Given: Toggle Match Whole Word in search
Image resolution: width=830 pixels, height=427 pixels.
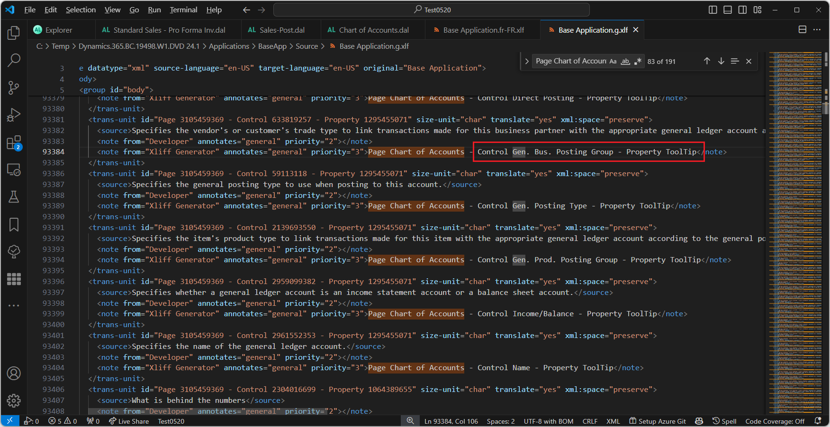Looking at the screenshot, I should [x=625, y=61].
